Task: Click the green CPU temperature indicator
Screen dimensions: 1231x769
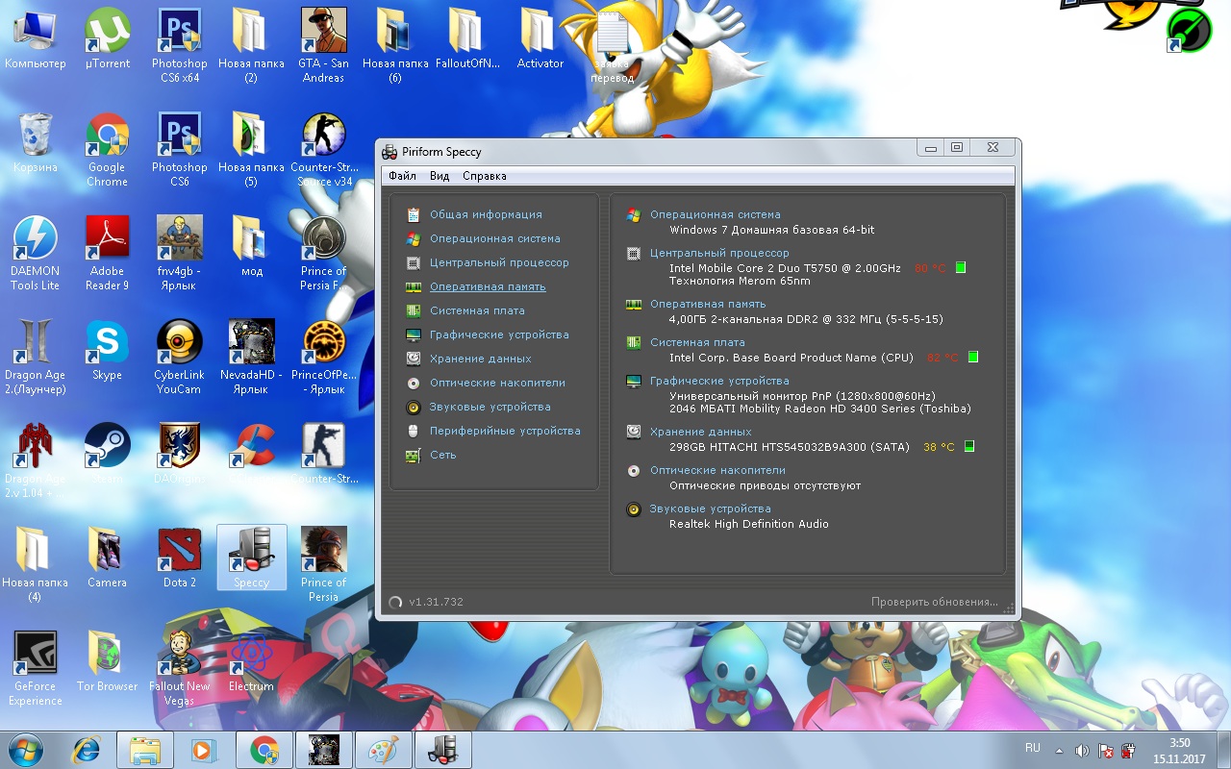Action: (960, 268)
